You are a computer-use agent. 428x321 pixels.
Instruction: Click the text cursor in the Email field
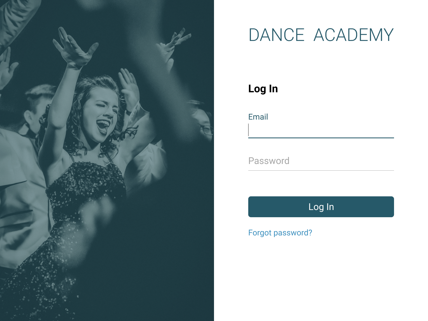coord(249,130)
